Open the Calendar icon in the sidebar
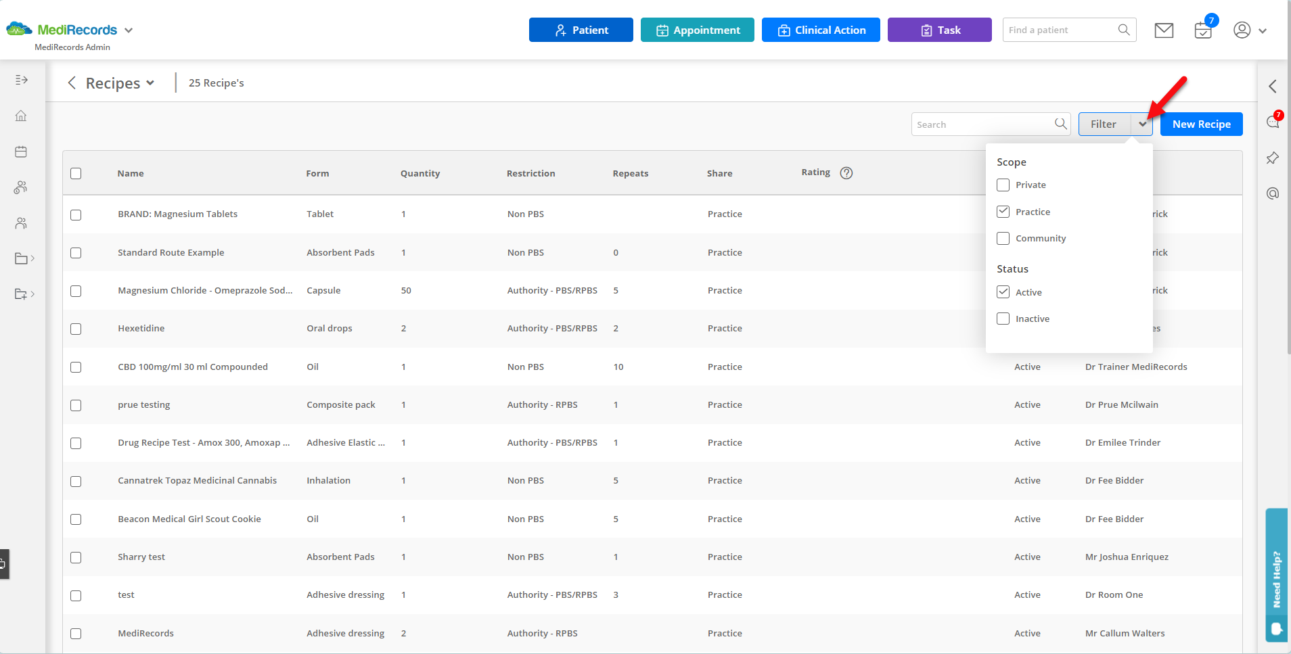This screenshot has width=1291, height=654. [x=21, y=151]
